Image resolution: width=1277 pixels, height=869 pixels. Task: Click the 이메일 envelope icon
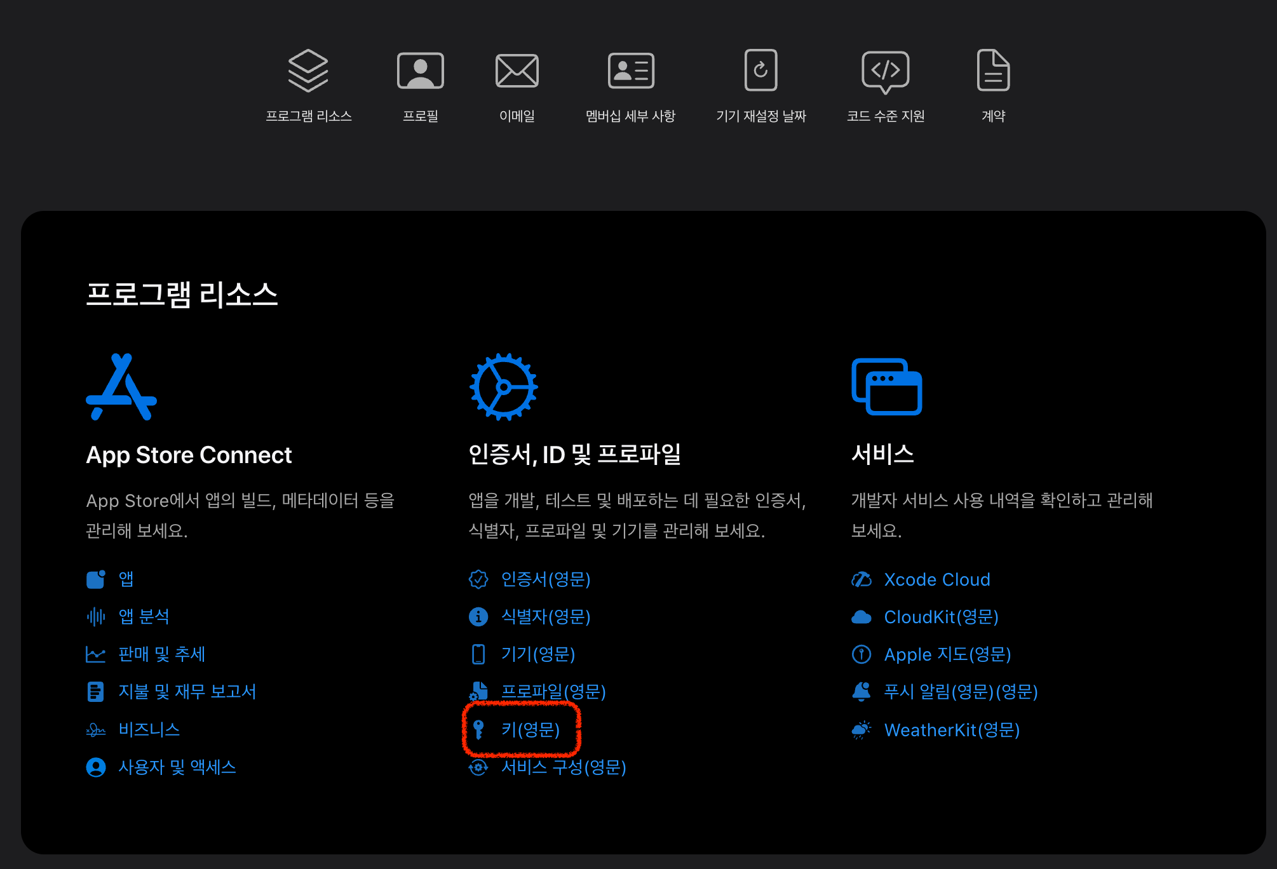click(517, 71)
